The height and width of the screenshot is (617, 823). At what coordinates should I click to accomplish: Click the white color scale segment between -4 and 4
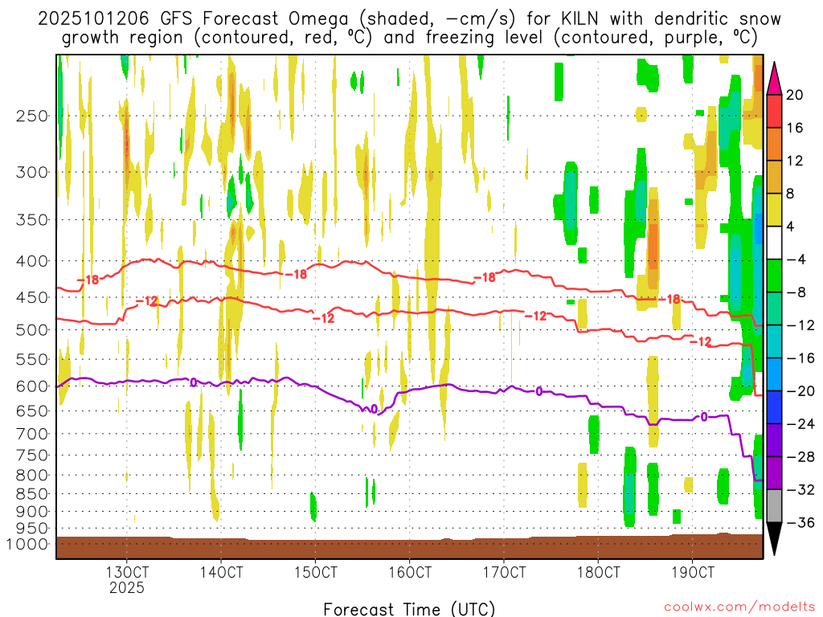774,243
